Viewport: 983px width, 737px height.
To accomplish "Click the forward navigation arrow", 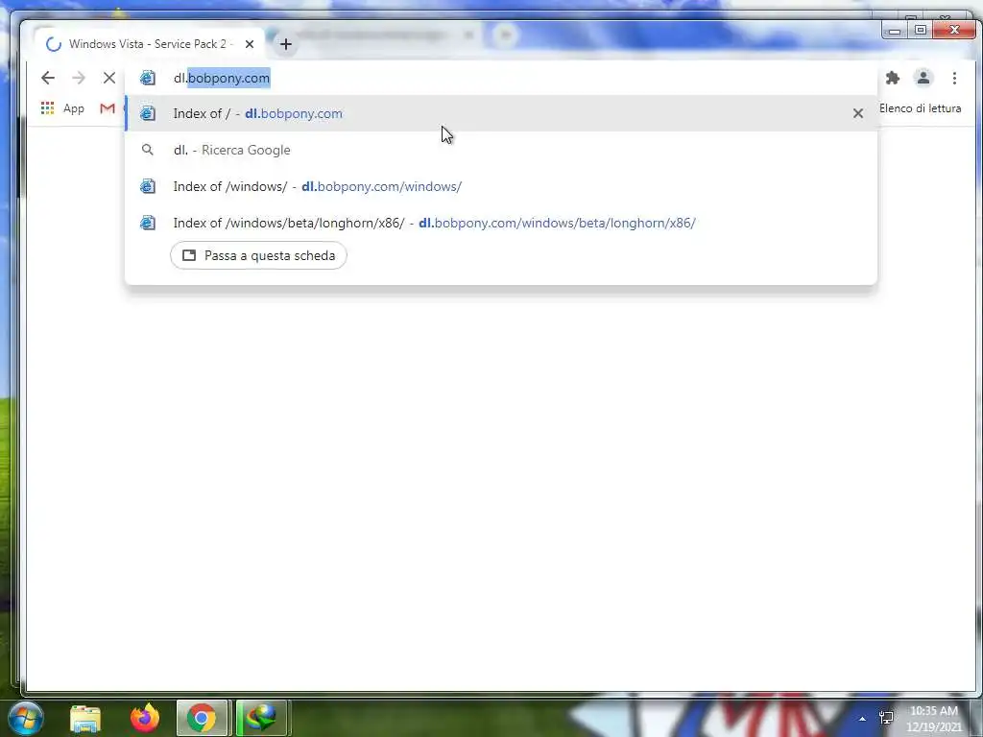I will coord(79,78).
